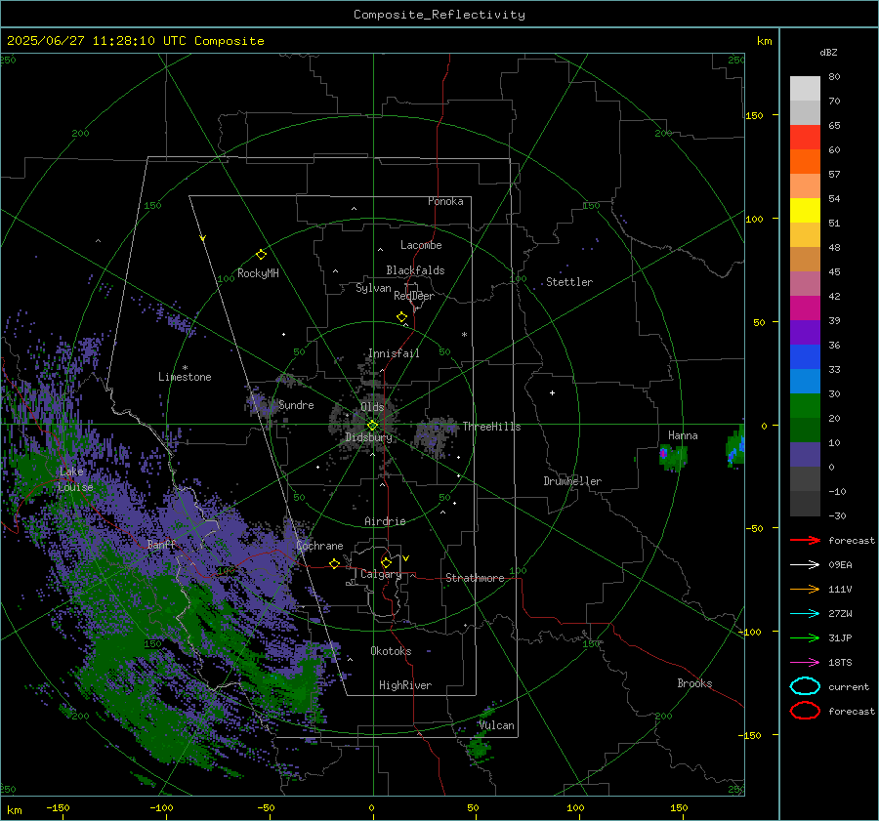Click the Olds label

pos(372,407)
